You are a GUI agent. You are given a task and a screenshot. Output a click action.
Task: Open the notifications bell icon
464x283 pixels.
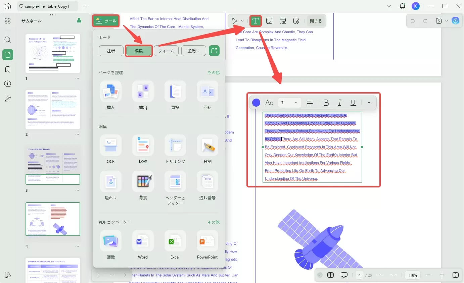(x=402, y=6)
